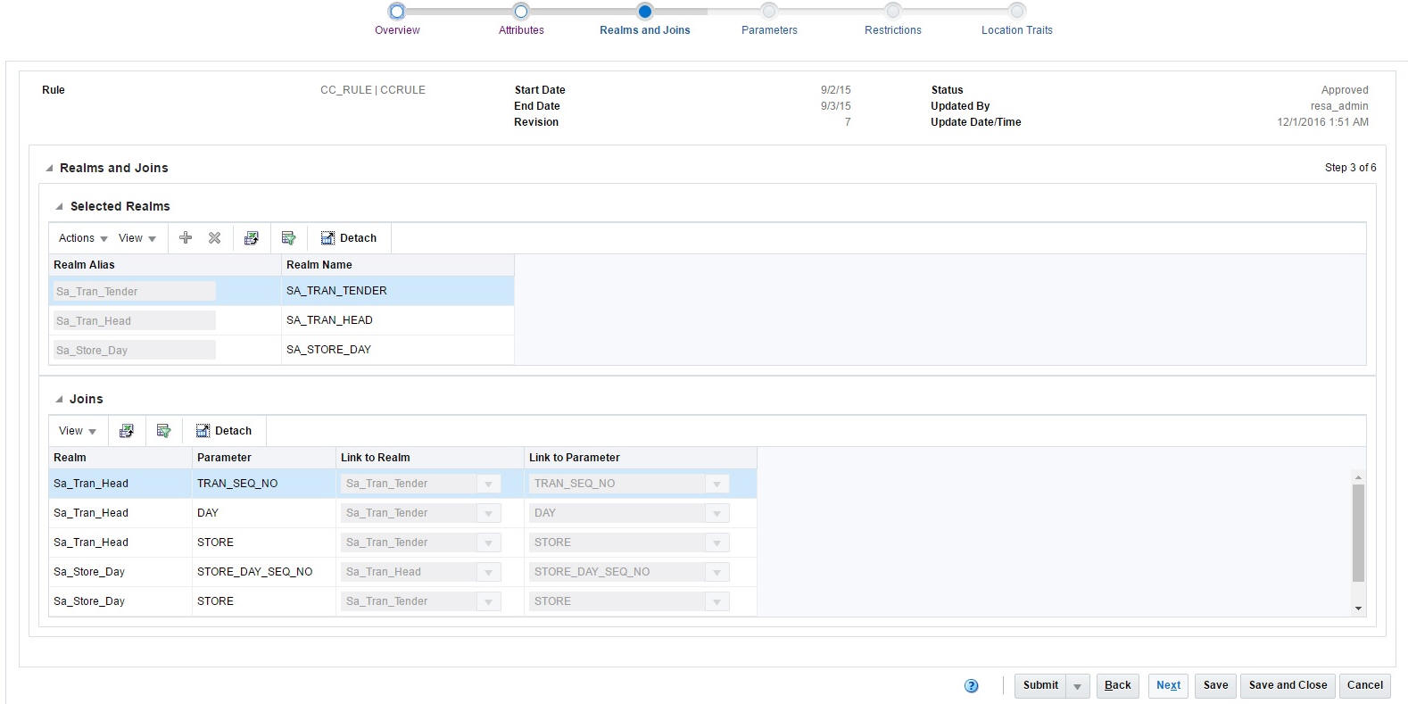Open the View menu in Selected Realms
This screenshot has height=704, width=1408.
pyautogui.click(x=137, y=238)
